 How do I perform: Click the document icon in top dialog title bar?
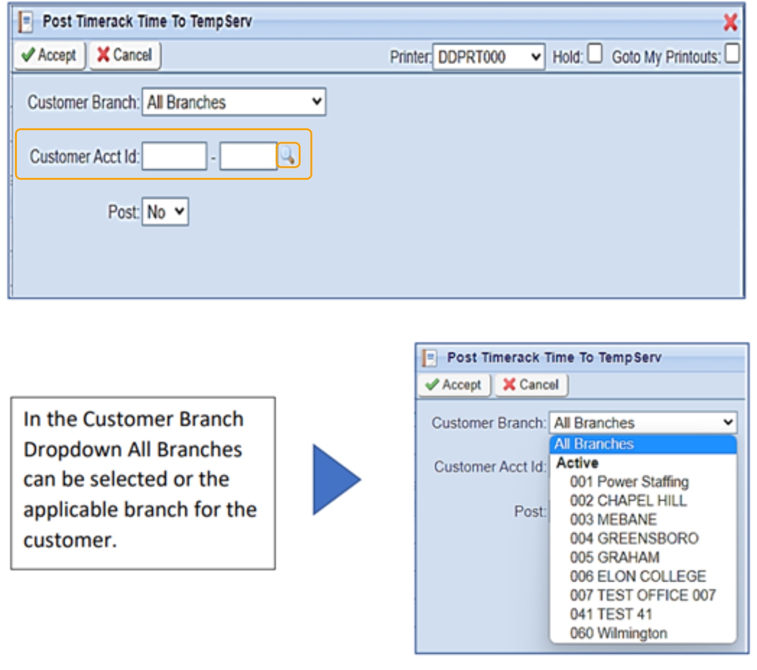26,22
